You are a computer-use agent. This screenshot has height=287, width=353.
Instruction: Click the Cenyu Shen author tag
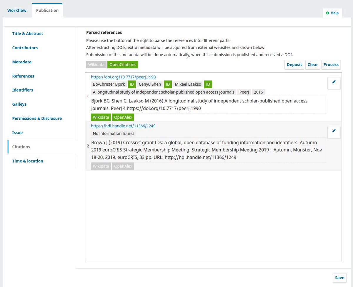[150, 85]
